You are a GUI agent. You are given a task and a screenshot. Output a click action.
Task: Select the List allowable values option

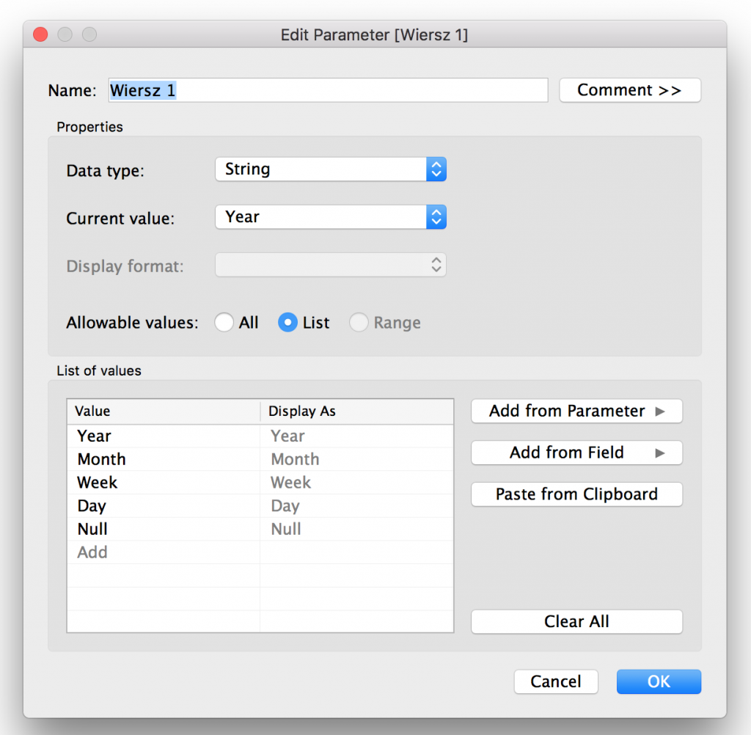pyautogui.click(x=288, y=323)
